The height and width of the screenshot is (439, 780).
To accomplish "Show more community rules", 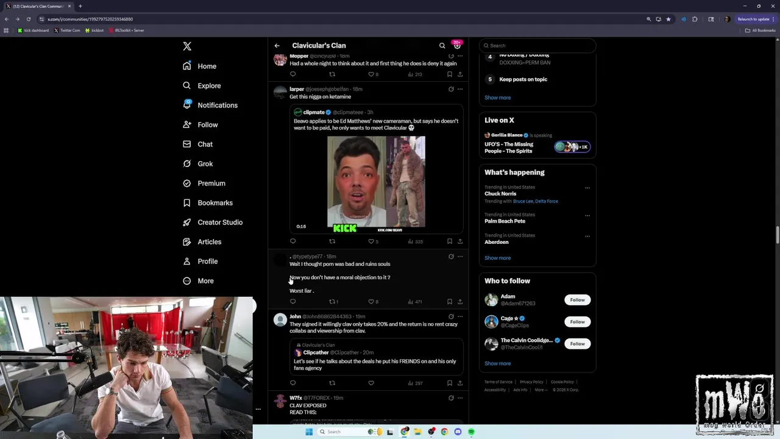I will (x=498, y=98).
